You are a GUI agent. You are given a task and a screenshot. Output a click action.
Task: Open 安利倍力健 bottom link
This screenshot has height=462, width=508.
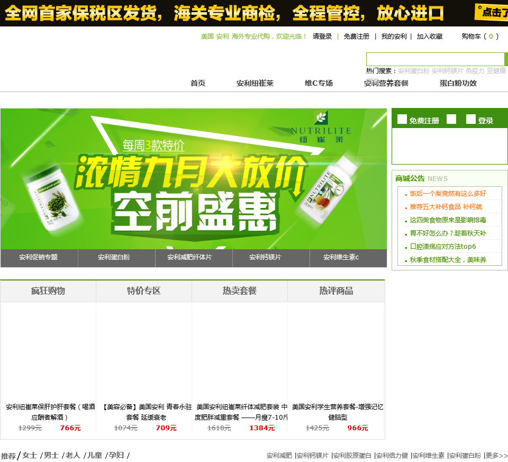point(392,456)
